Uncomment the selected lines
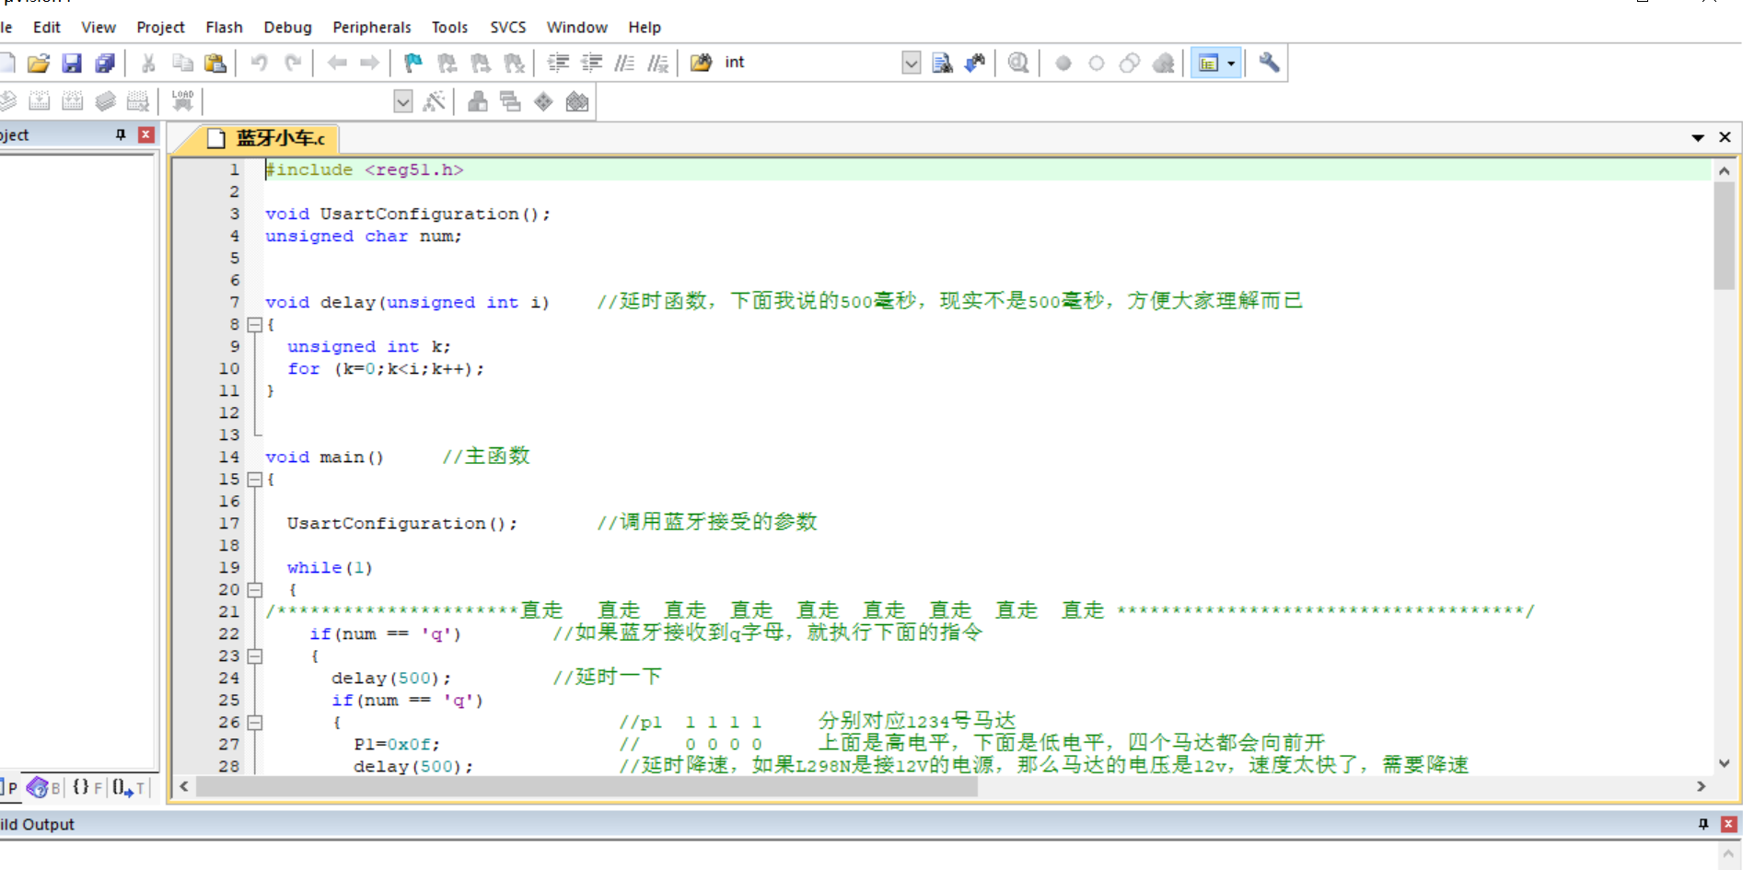 pos(657,63)
